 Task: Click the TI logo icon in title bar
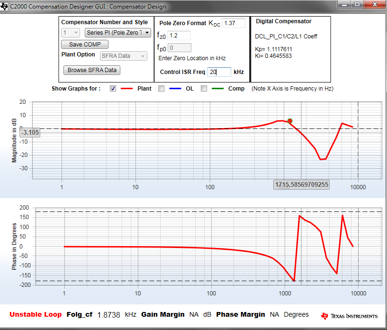pyautogui.click(x=4, y=7)
